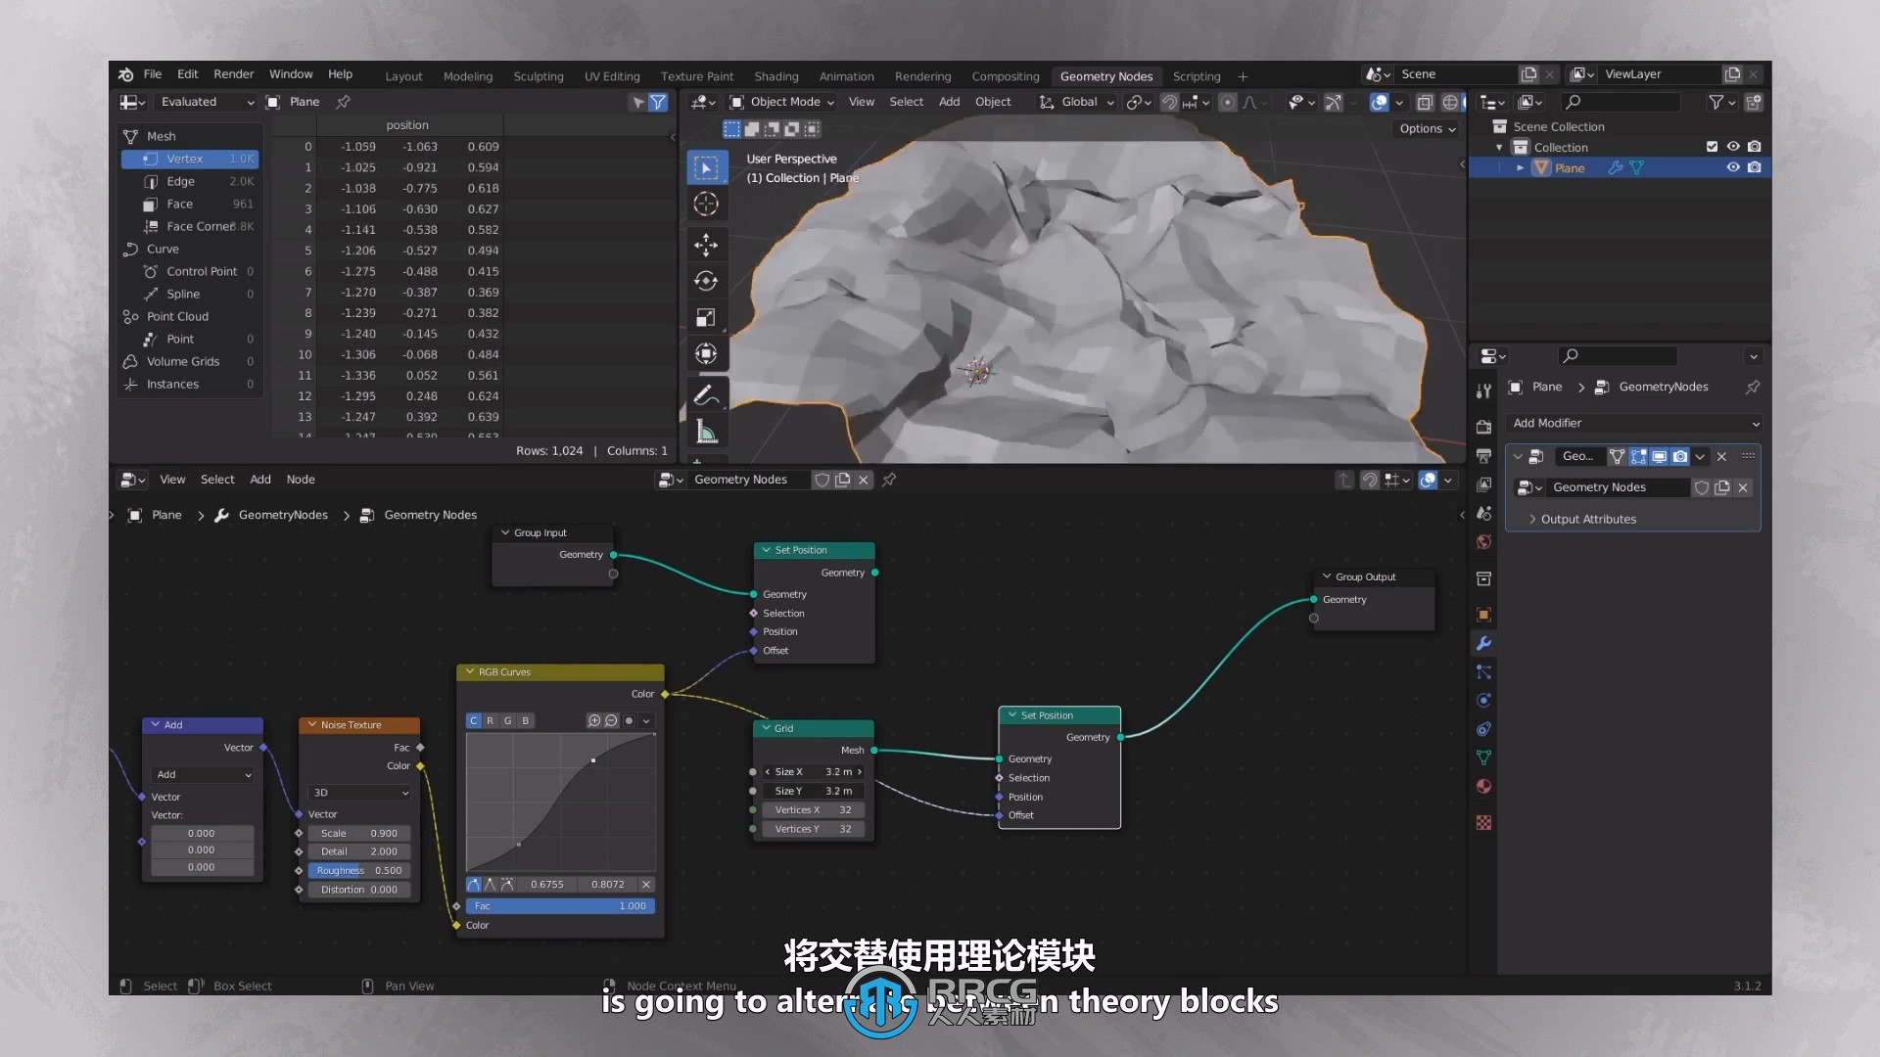Toggle visibility eye of Collection in outliner

coord(1733,147)
